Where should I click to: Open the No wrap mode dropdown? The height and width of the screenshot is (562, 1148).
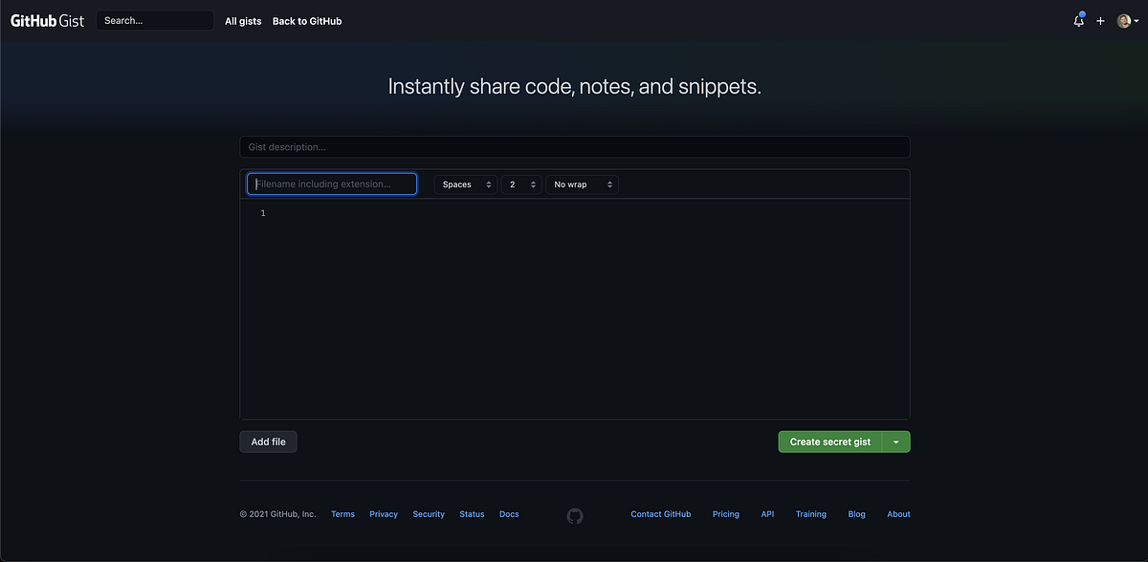582,184
